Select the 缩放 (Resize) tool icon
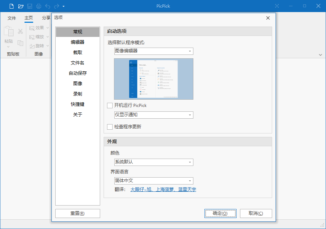 coord(32,37)
